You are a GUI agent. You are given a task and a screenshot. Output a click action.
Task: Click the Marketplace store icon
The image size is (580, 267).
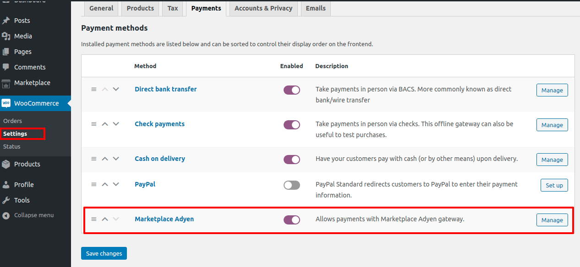(6, 83)
